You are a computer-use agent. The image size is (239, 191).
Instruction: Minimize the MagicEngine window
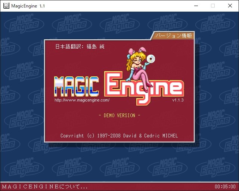coord(196,6)
